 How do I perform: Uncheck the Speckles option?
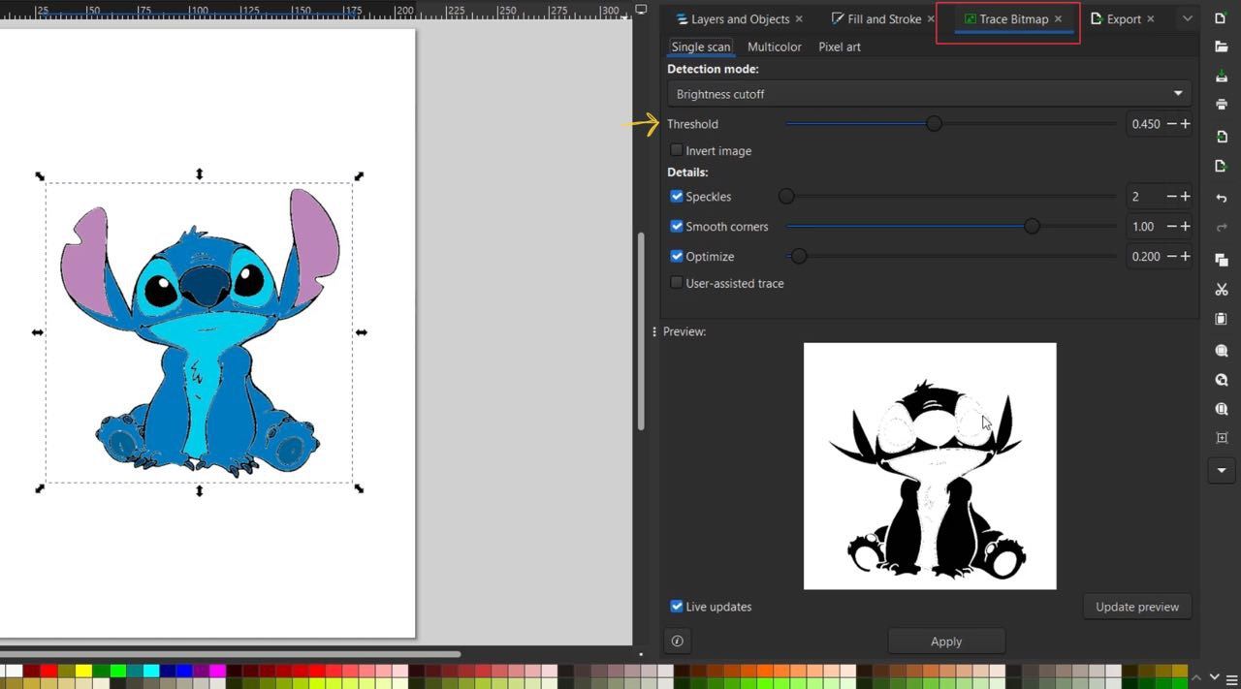tap(677, 196)
